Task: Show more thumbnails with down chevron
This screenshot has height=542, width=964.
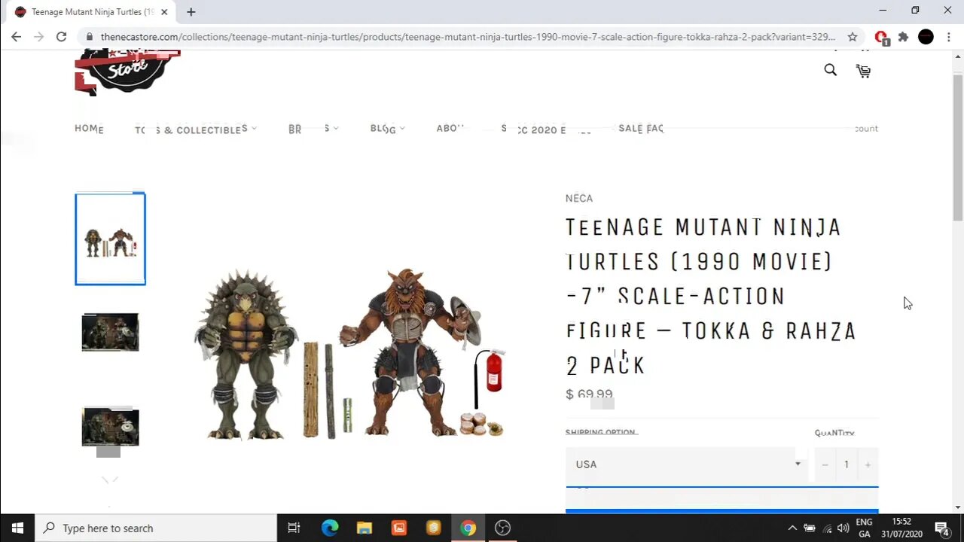Action: [x=110, y=479]
